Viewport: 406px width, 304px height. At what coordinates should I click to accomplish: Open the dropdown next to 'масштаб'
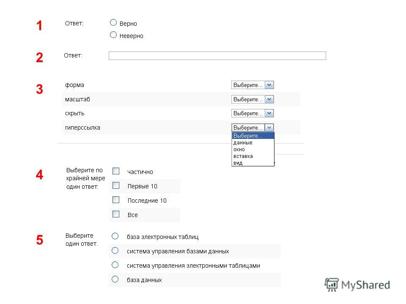252,99
